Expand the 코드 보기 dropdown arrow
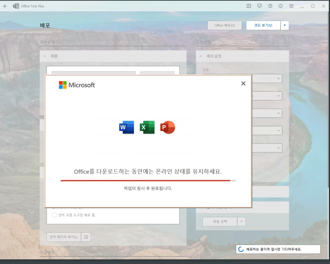Image resolution: width=330 pixels, height=264 pixels. 285,25
